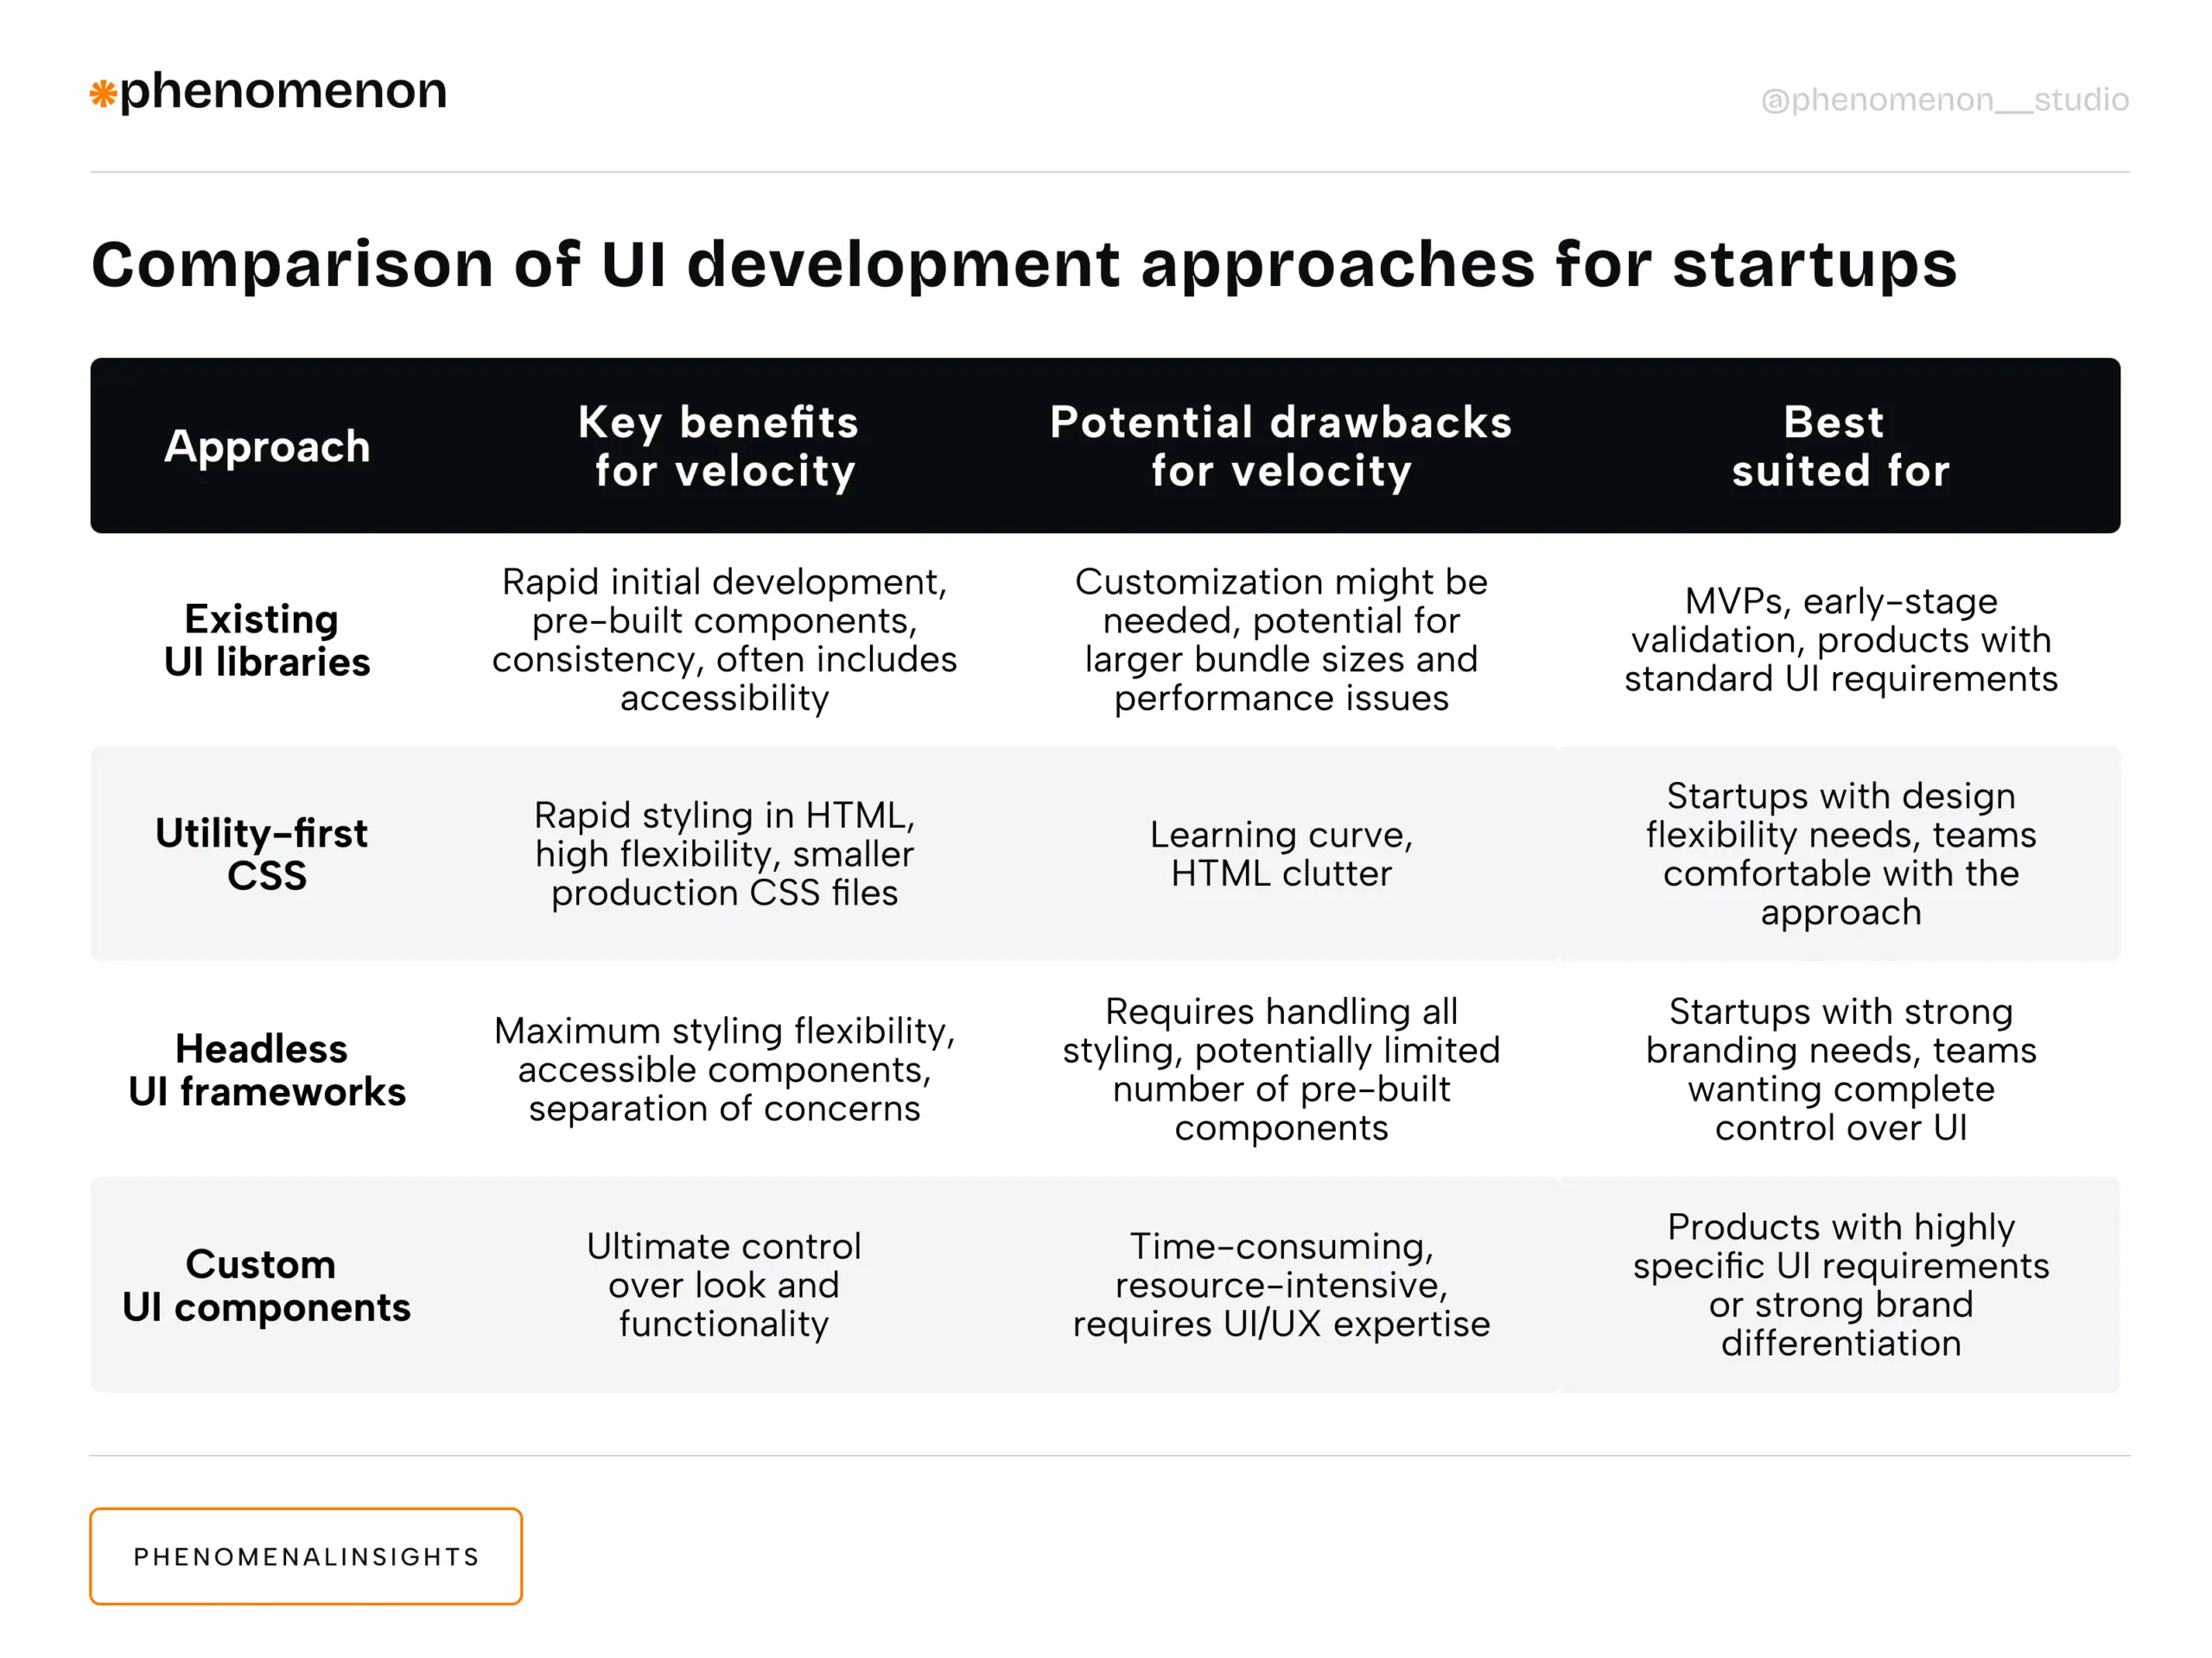Click the orange asterisk logo icon

[x=103, y=94]
